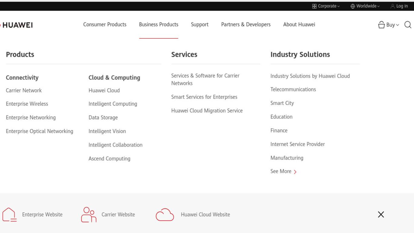
Task: Click the Cloud & Computing heading
Action: click(x=115, y=77)
